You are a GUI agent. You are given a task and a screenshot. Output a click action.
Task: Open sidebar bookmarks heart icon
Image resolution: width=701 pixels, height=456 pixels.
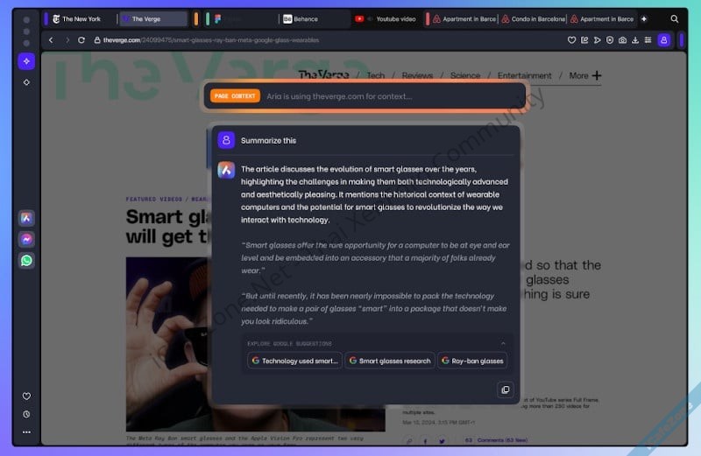26,396
